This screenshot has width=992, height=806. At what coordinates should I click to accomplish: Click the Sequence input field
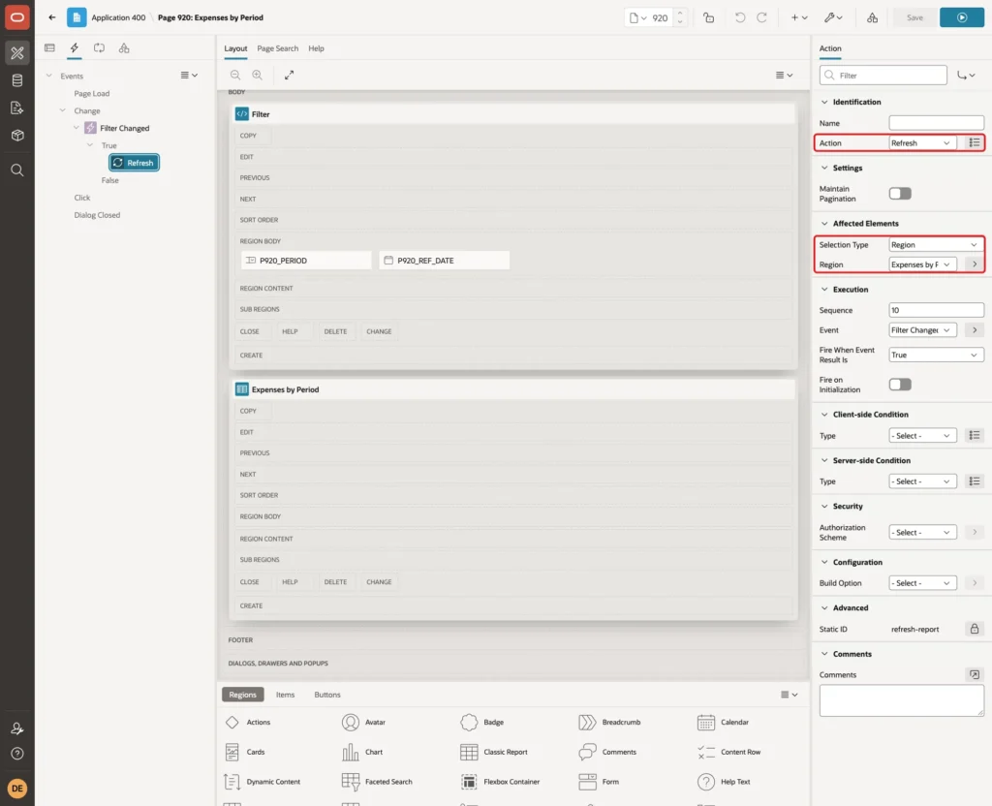tap(936, 310)
